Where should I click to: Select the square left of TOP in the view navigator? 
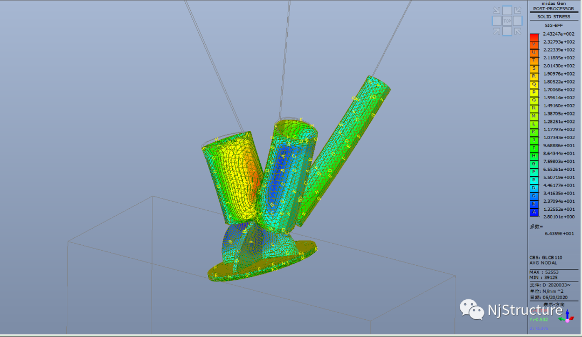[x=497, y=21]
